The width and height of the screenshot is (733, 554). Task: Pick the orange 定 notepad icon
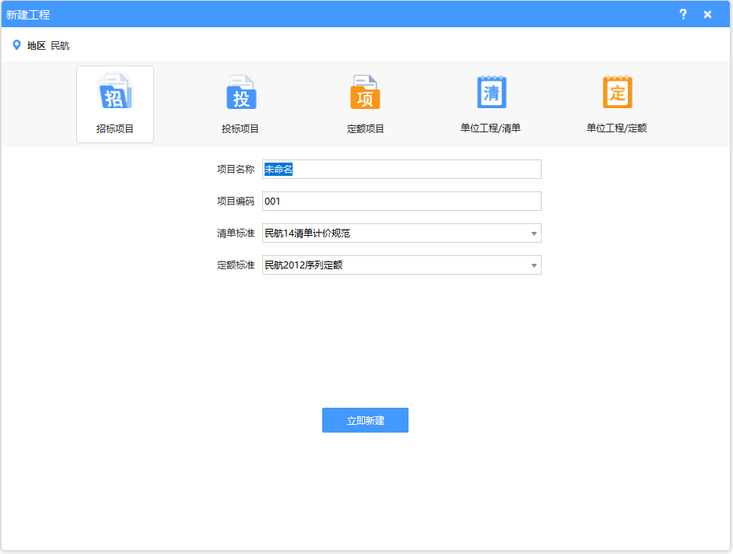tap(617, 93)
